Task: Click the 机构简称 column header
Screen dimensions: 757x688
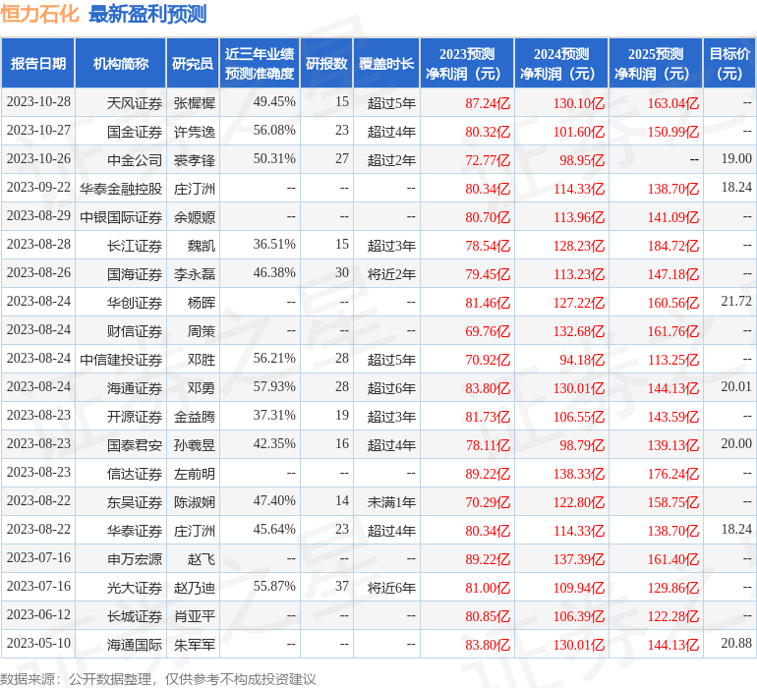Action: click(x=121, y=63)
